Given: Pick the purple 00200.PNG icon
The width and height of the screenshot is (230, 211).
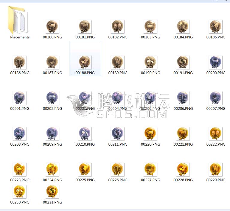Looking at the screenshot, I should click(x=216, y=62).
